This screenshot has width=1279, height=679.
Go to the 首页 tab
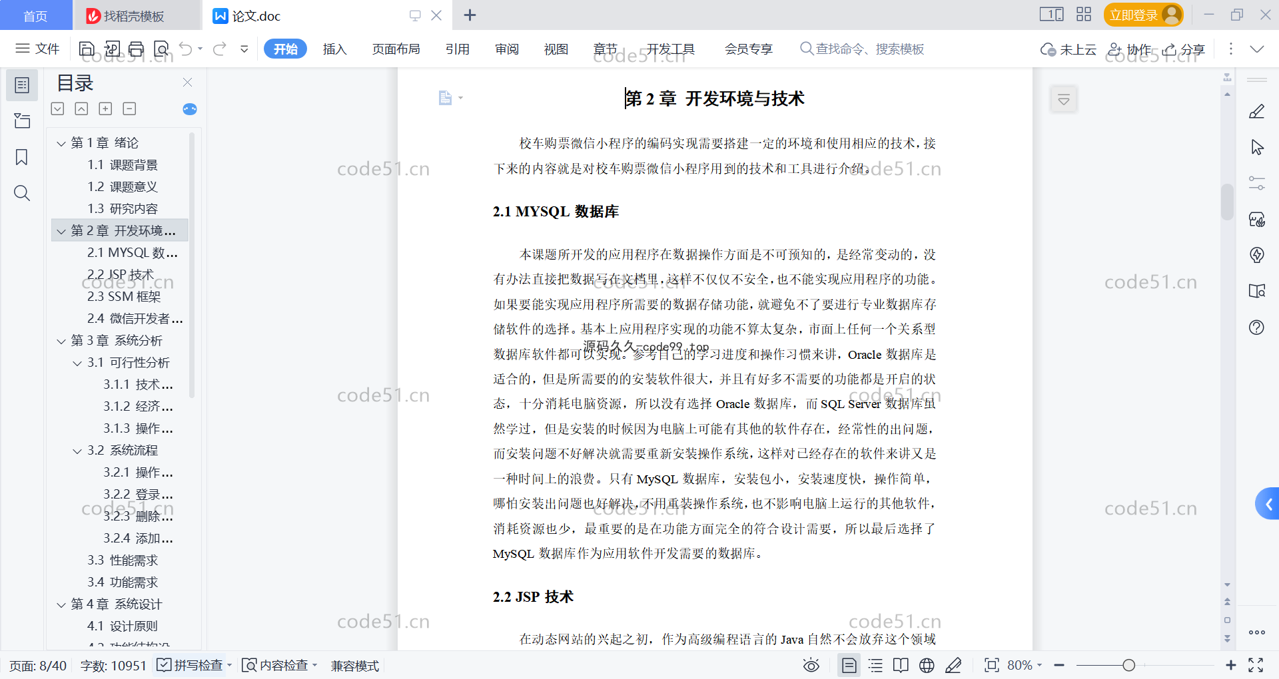point(35,15)
